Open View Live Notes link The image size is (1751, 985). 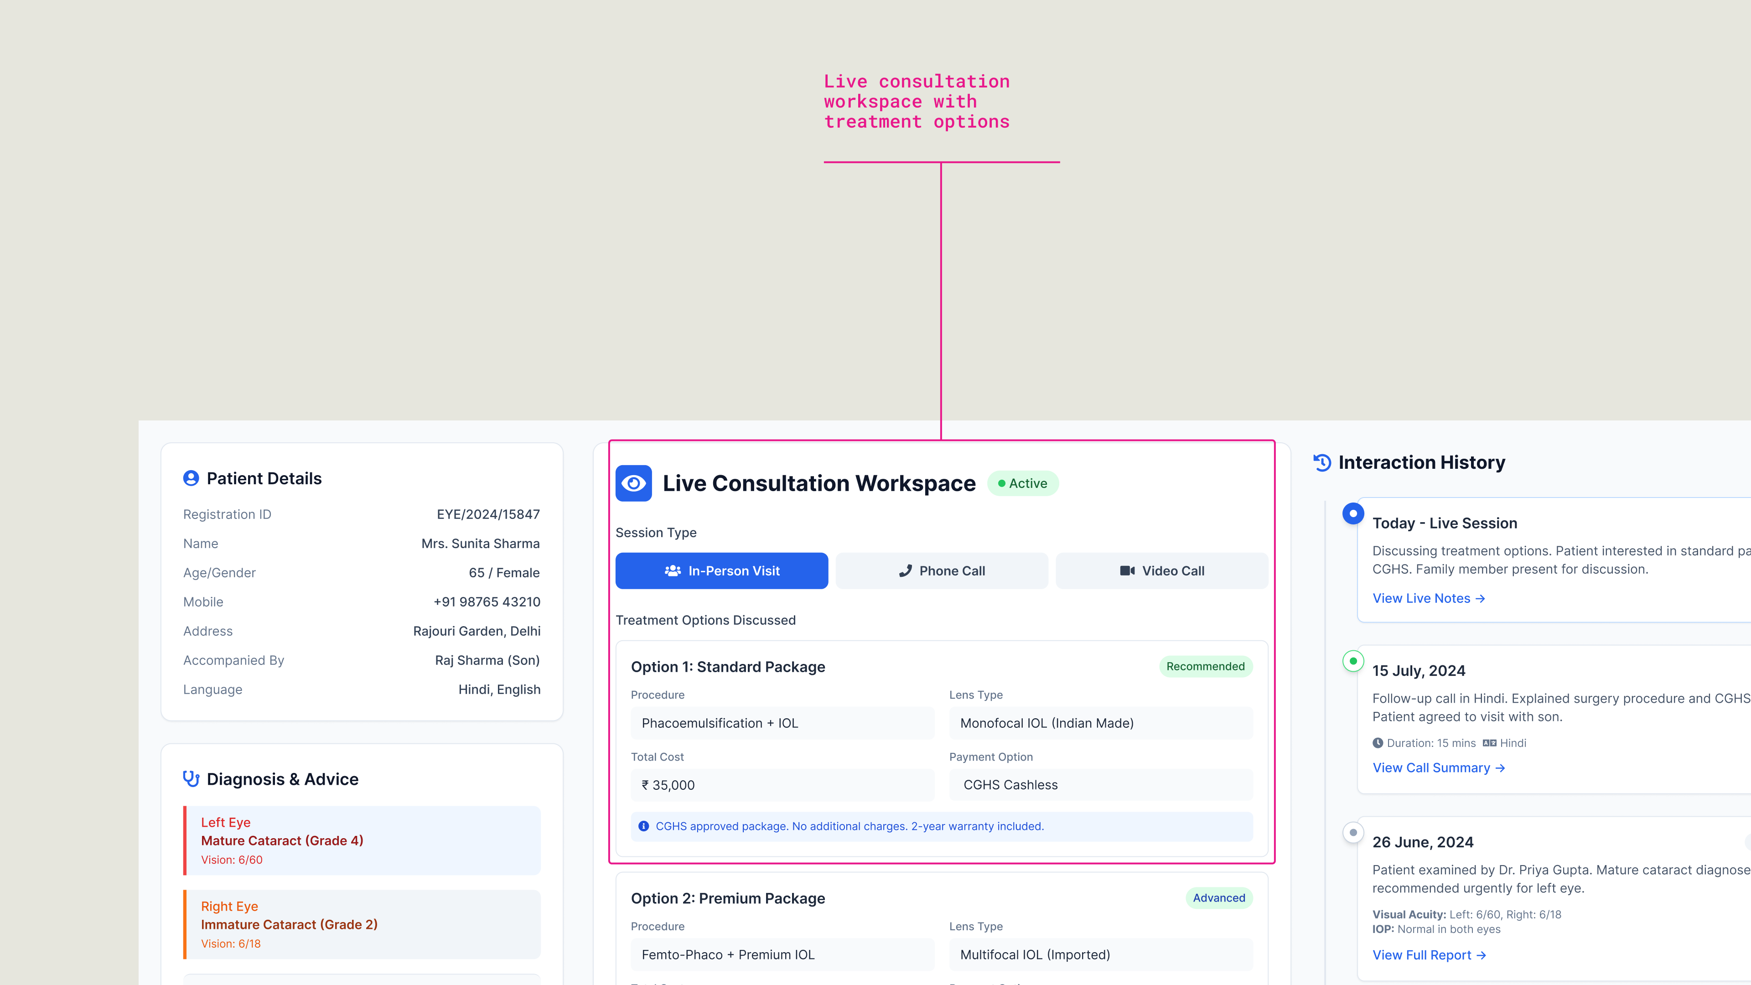[1429, 598]
